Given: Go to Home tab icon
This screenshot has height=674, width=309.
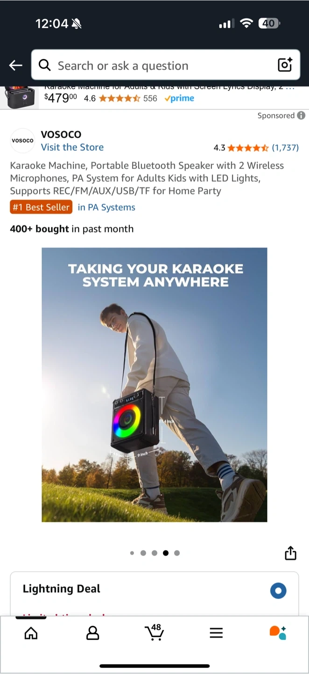Looking at the screenshot, I should pyautogui.click(x=31, y=633).
